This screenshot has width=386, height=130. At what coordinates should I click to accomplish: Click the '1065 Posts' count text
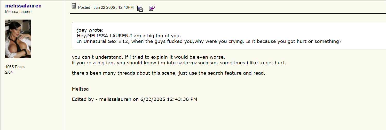pyautogui.click(x=15, y=67)
